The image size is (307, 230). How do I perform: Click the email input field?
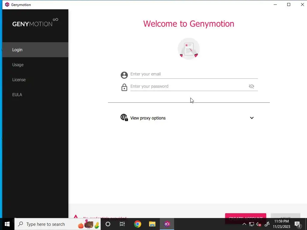[x=194, y=74]
